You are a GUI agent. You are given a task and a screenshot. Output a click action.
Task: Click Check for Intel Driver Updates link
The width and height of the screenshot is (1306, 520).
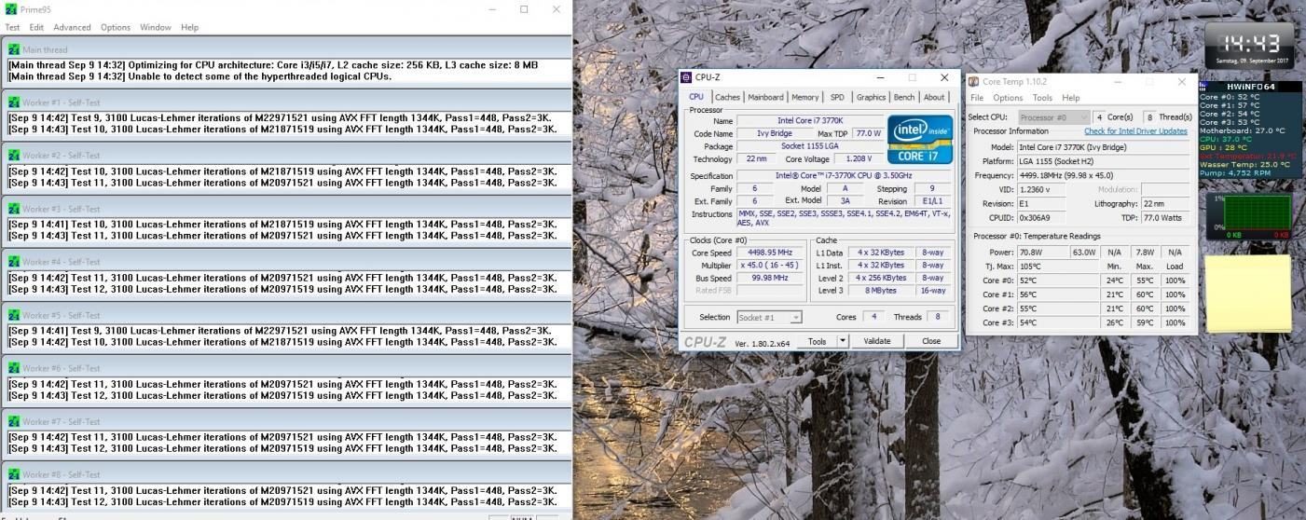click(1135, 131)
